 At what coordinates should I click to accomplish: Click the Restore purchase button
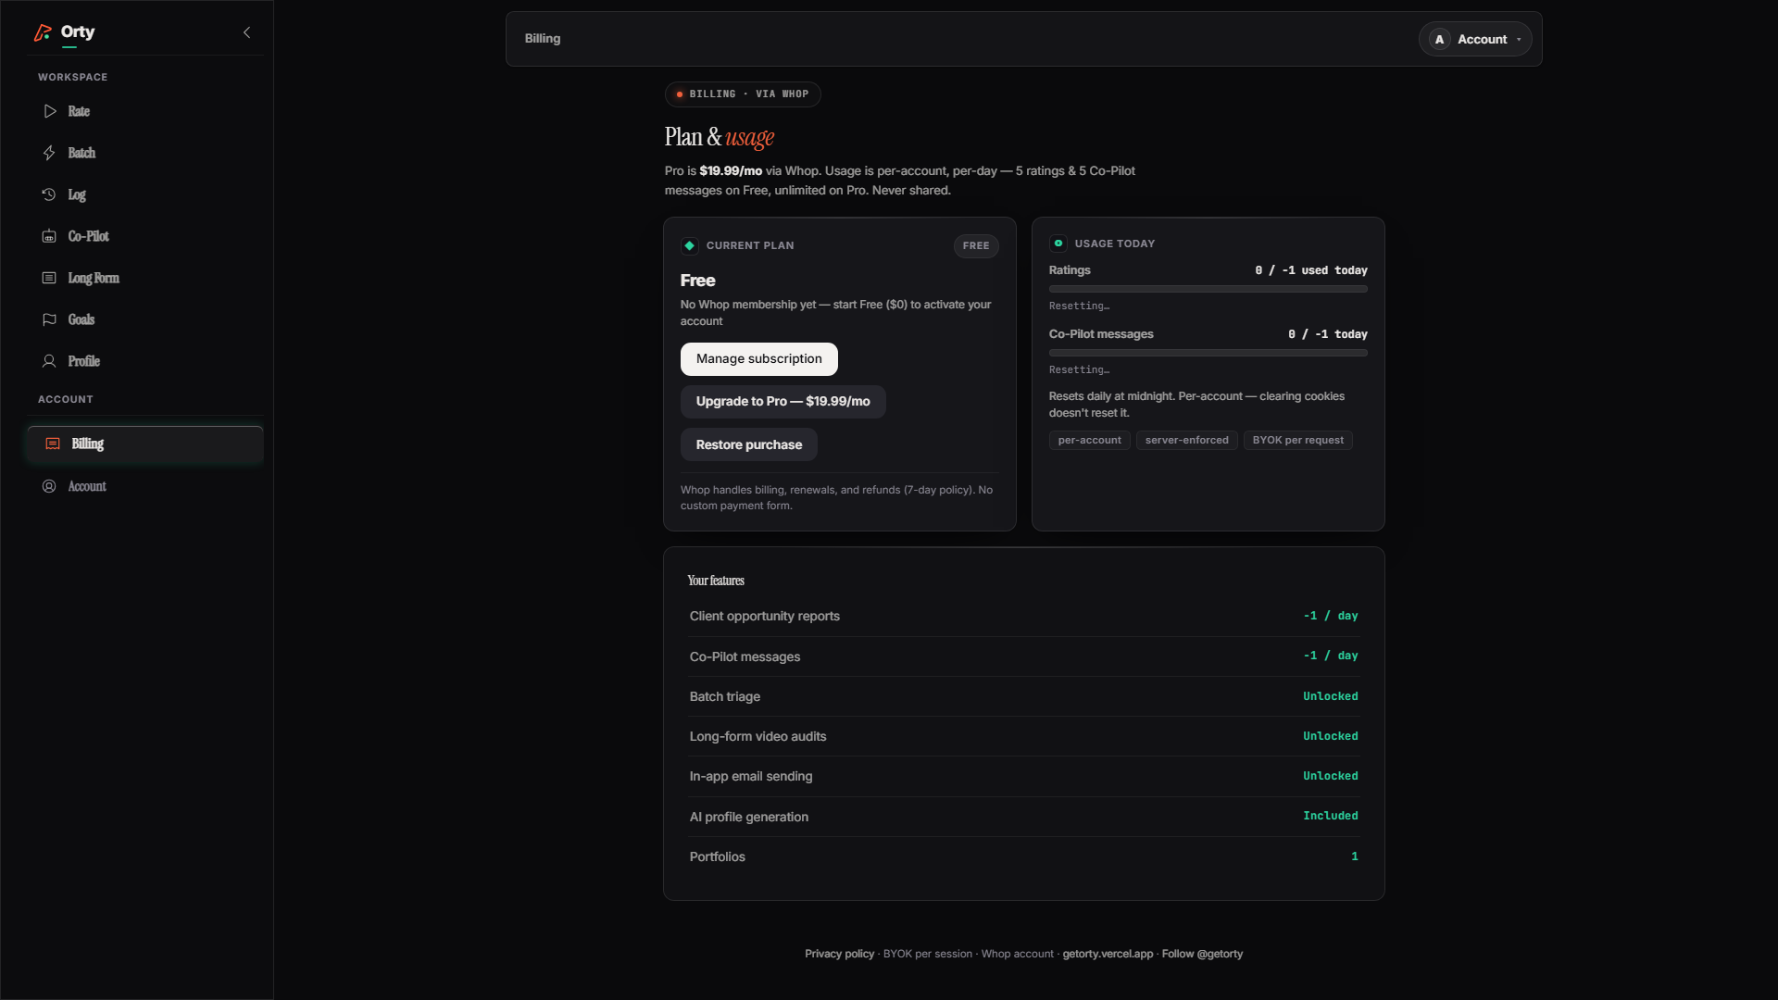(x=749, y=444)
